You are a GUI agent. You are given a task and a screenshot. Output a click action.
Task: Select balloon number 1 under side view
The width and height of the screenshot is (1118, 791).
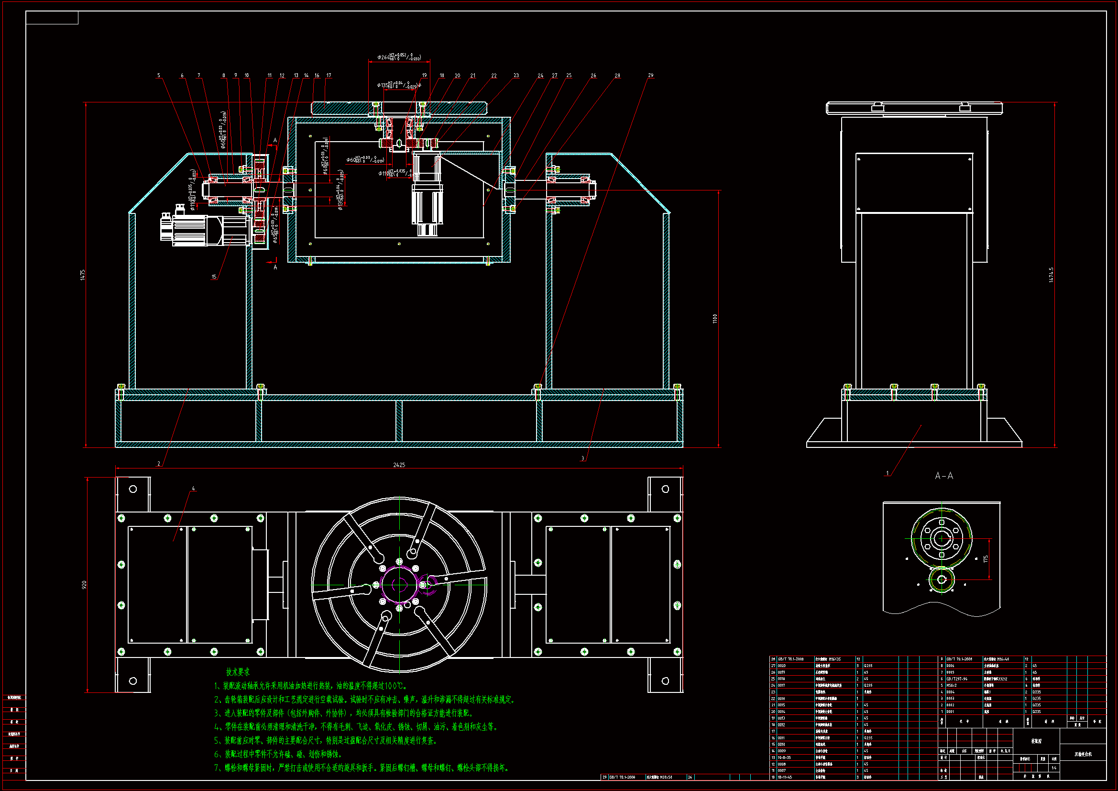(x=887, y=473)
